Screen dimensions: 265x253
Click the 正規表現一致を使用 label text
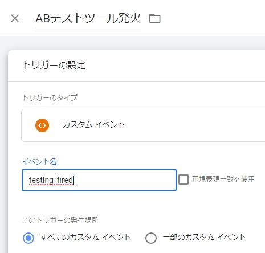tap(223, 179)
